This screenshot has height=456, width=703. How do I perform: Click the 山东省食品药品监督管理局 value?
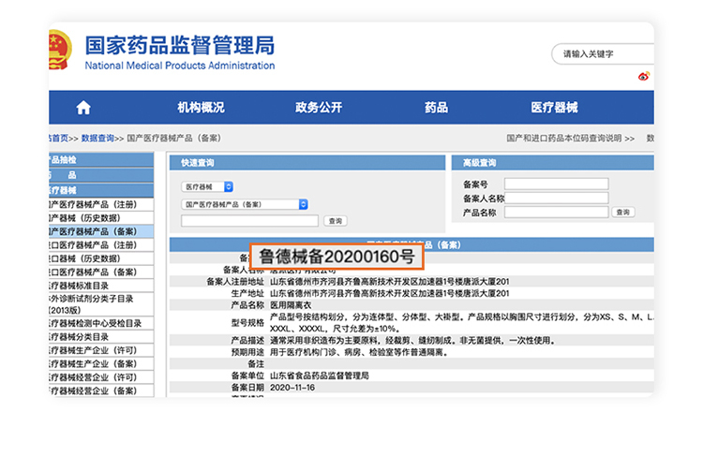(x=320, y=375)
